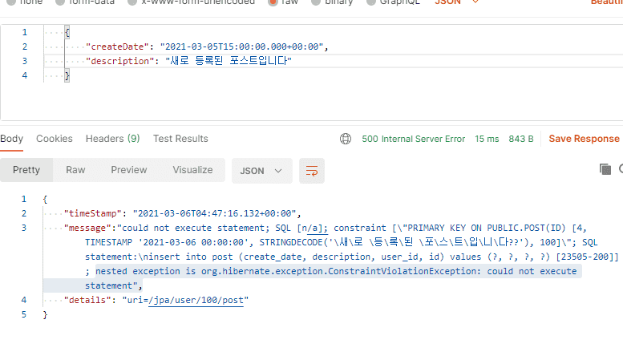Click the copy response icon

605,169
